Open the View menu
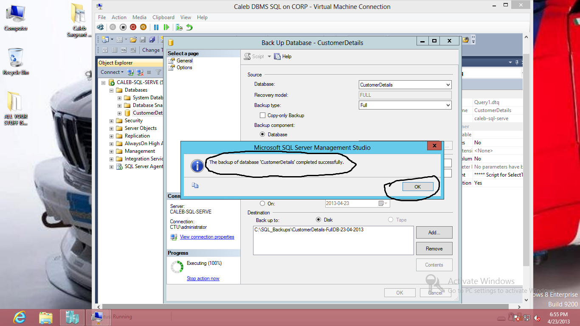580x326 pixels. click(x=186, y=17)
